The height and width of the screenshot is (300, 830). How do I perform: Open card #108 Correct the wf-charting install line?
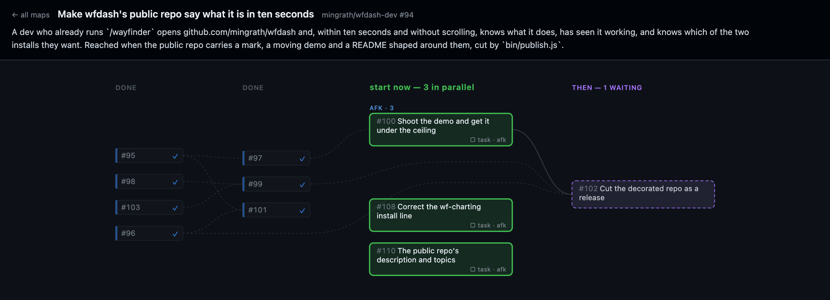pos(441,215)
